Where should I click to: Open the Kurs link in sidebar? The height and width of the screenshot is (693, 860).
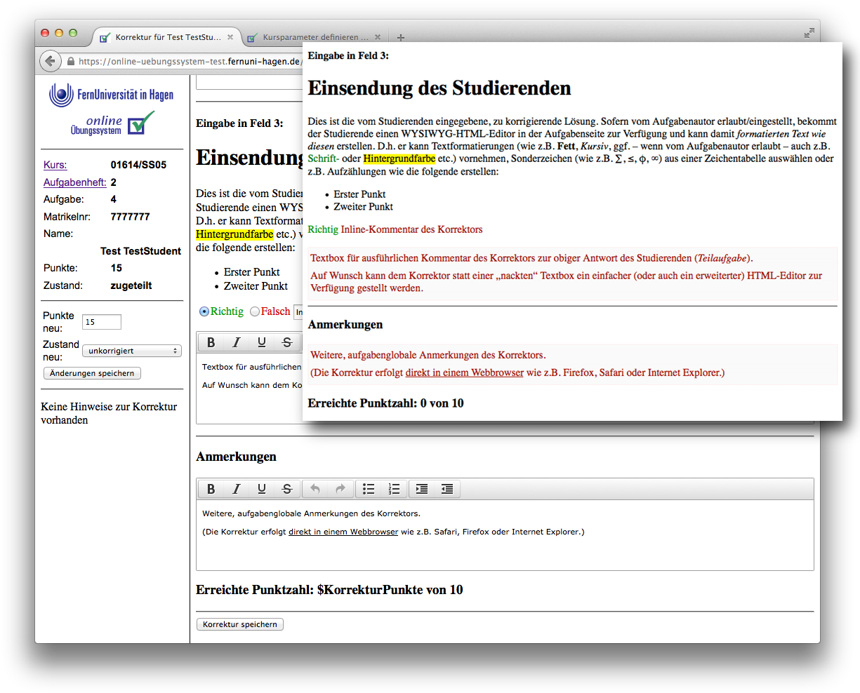(55, 165)
